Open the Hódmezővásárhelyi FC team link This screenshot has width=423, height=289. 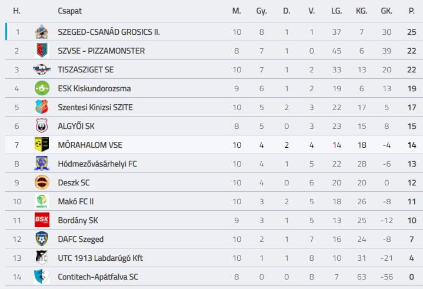(97, 164)
